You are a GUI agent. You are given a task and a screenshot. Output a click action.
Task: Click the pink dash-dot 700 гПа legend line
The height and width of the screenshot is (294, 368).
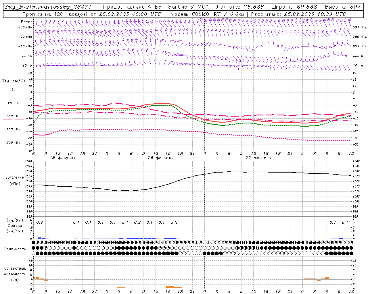pos(13,133)
